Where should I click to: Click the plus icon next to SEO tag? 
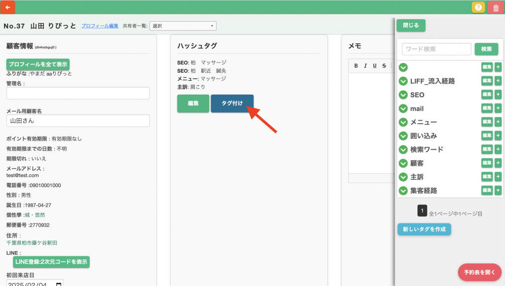click(498, 95)
